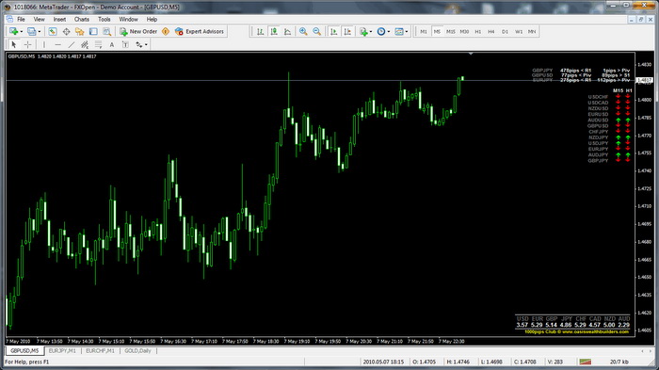
Task: Open the Periods dropdown arrow
Action: (389, 31)
